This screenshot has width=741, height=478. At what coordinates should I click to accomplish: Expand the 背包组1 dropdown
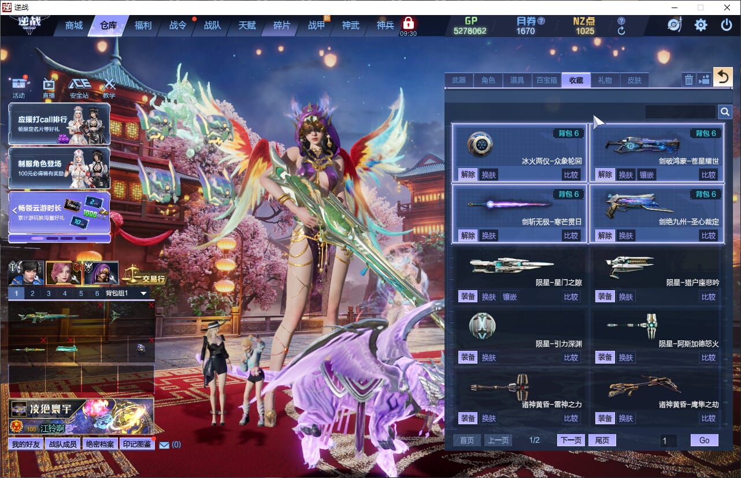tap(144, 294)
